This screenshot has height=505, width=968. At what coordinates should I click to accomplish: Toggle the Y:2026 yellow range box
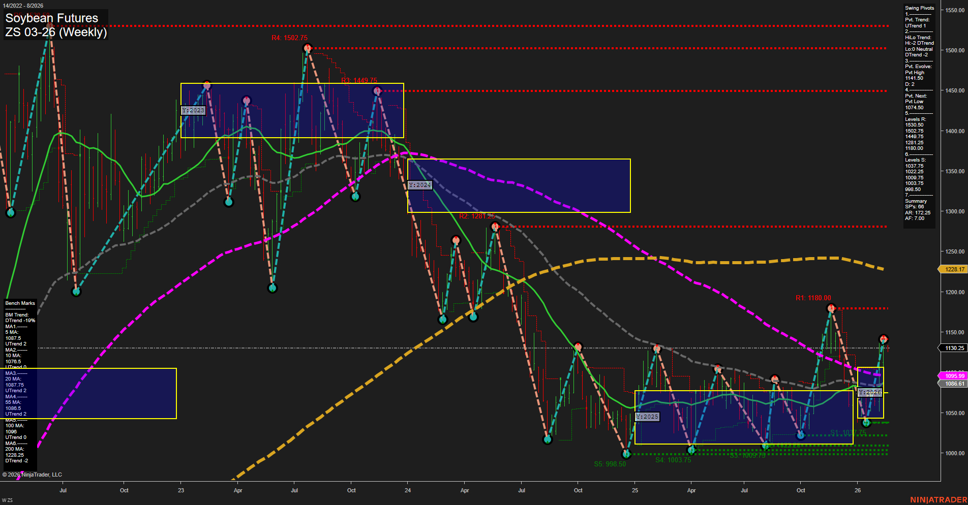click(x=870, y=392)
